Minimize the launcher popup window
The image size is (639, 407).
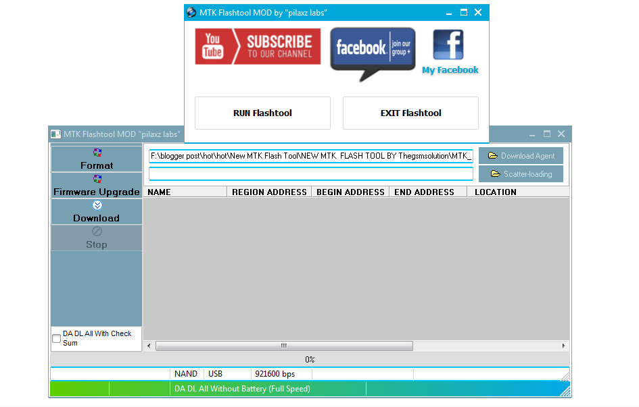[x=449, y=13]
